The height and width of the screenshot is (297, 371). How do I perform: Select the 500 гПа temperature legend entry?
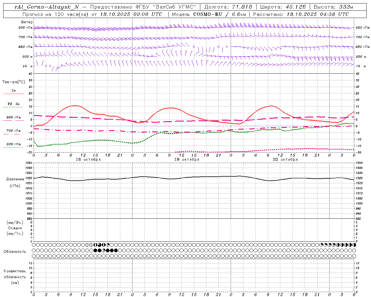[14, 144]
